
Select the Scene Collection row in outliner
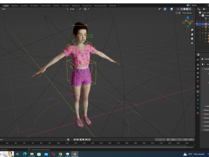(x=204, y=13)
